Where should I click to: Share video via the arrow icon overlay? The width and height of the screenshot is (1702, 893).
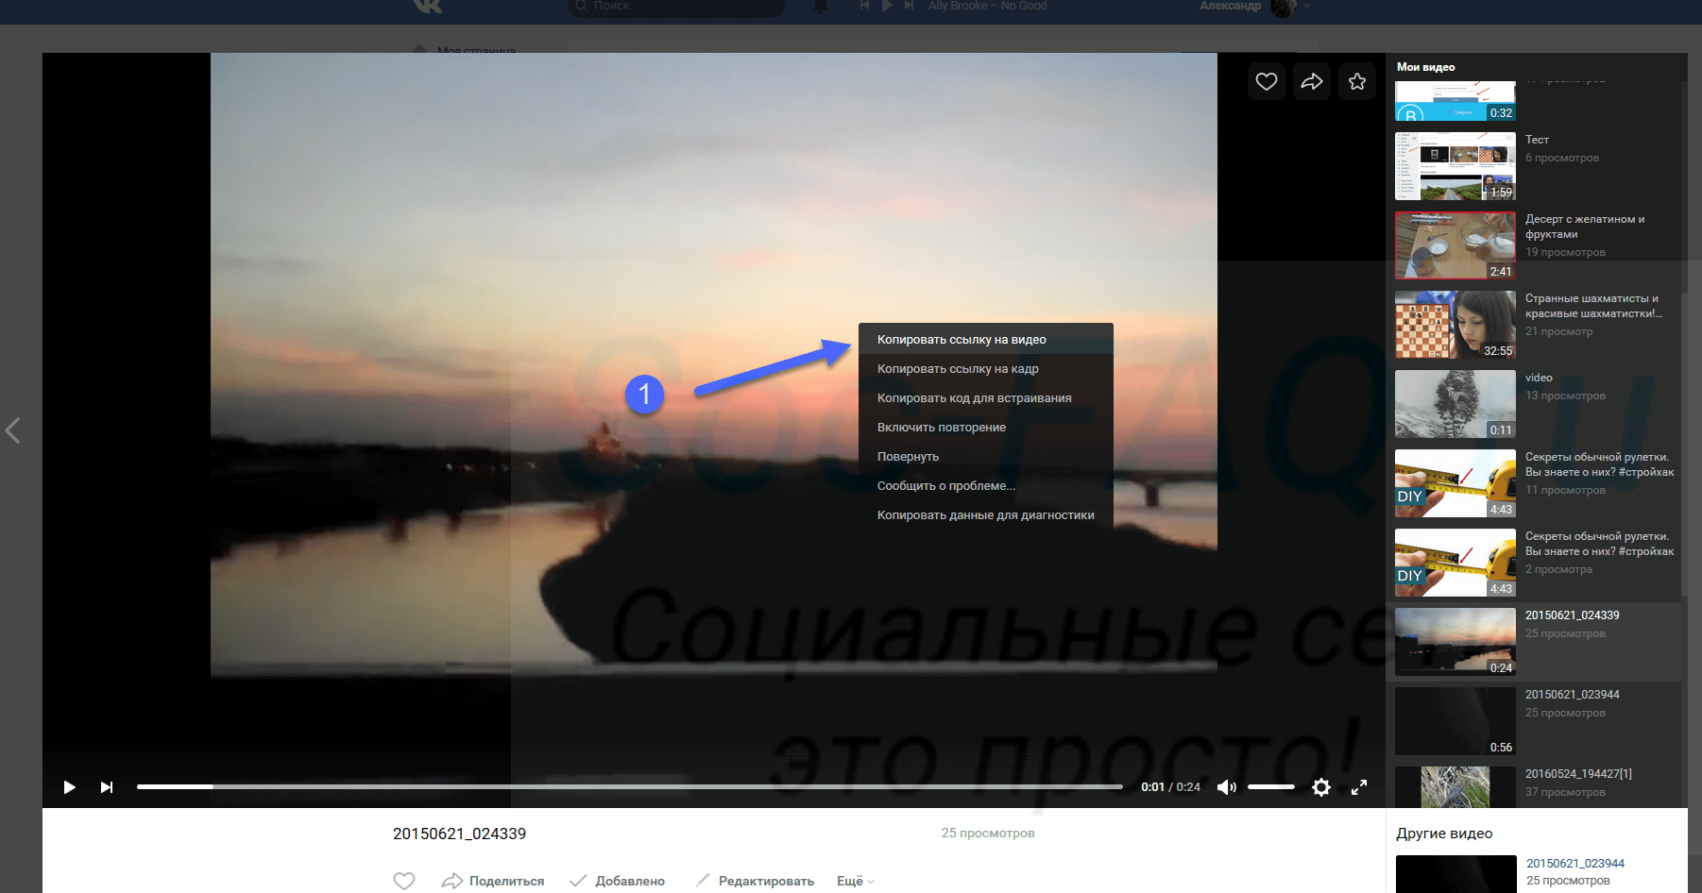(1311, 82)
